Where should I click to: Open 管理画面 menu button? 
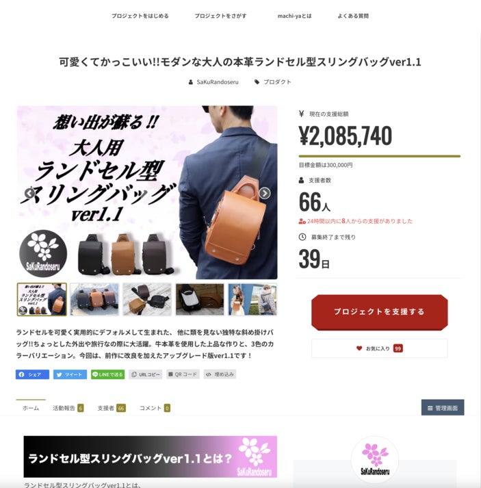443,408
